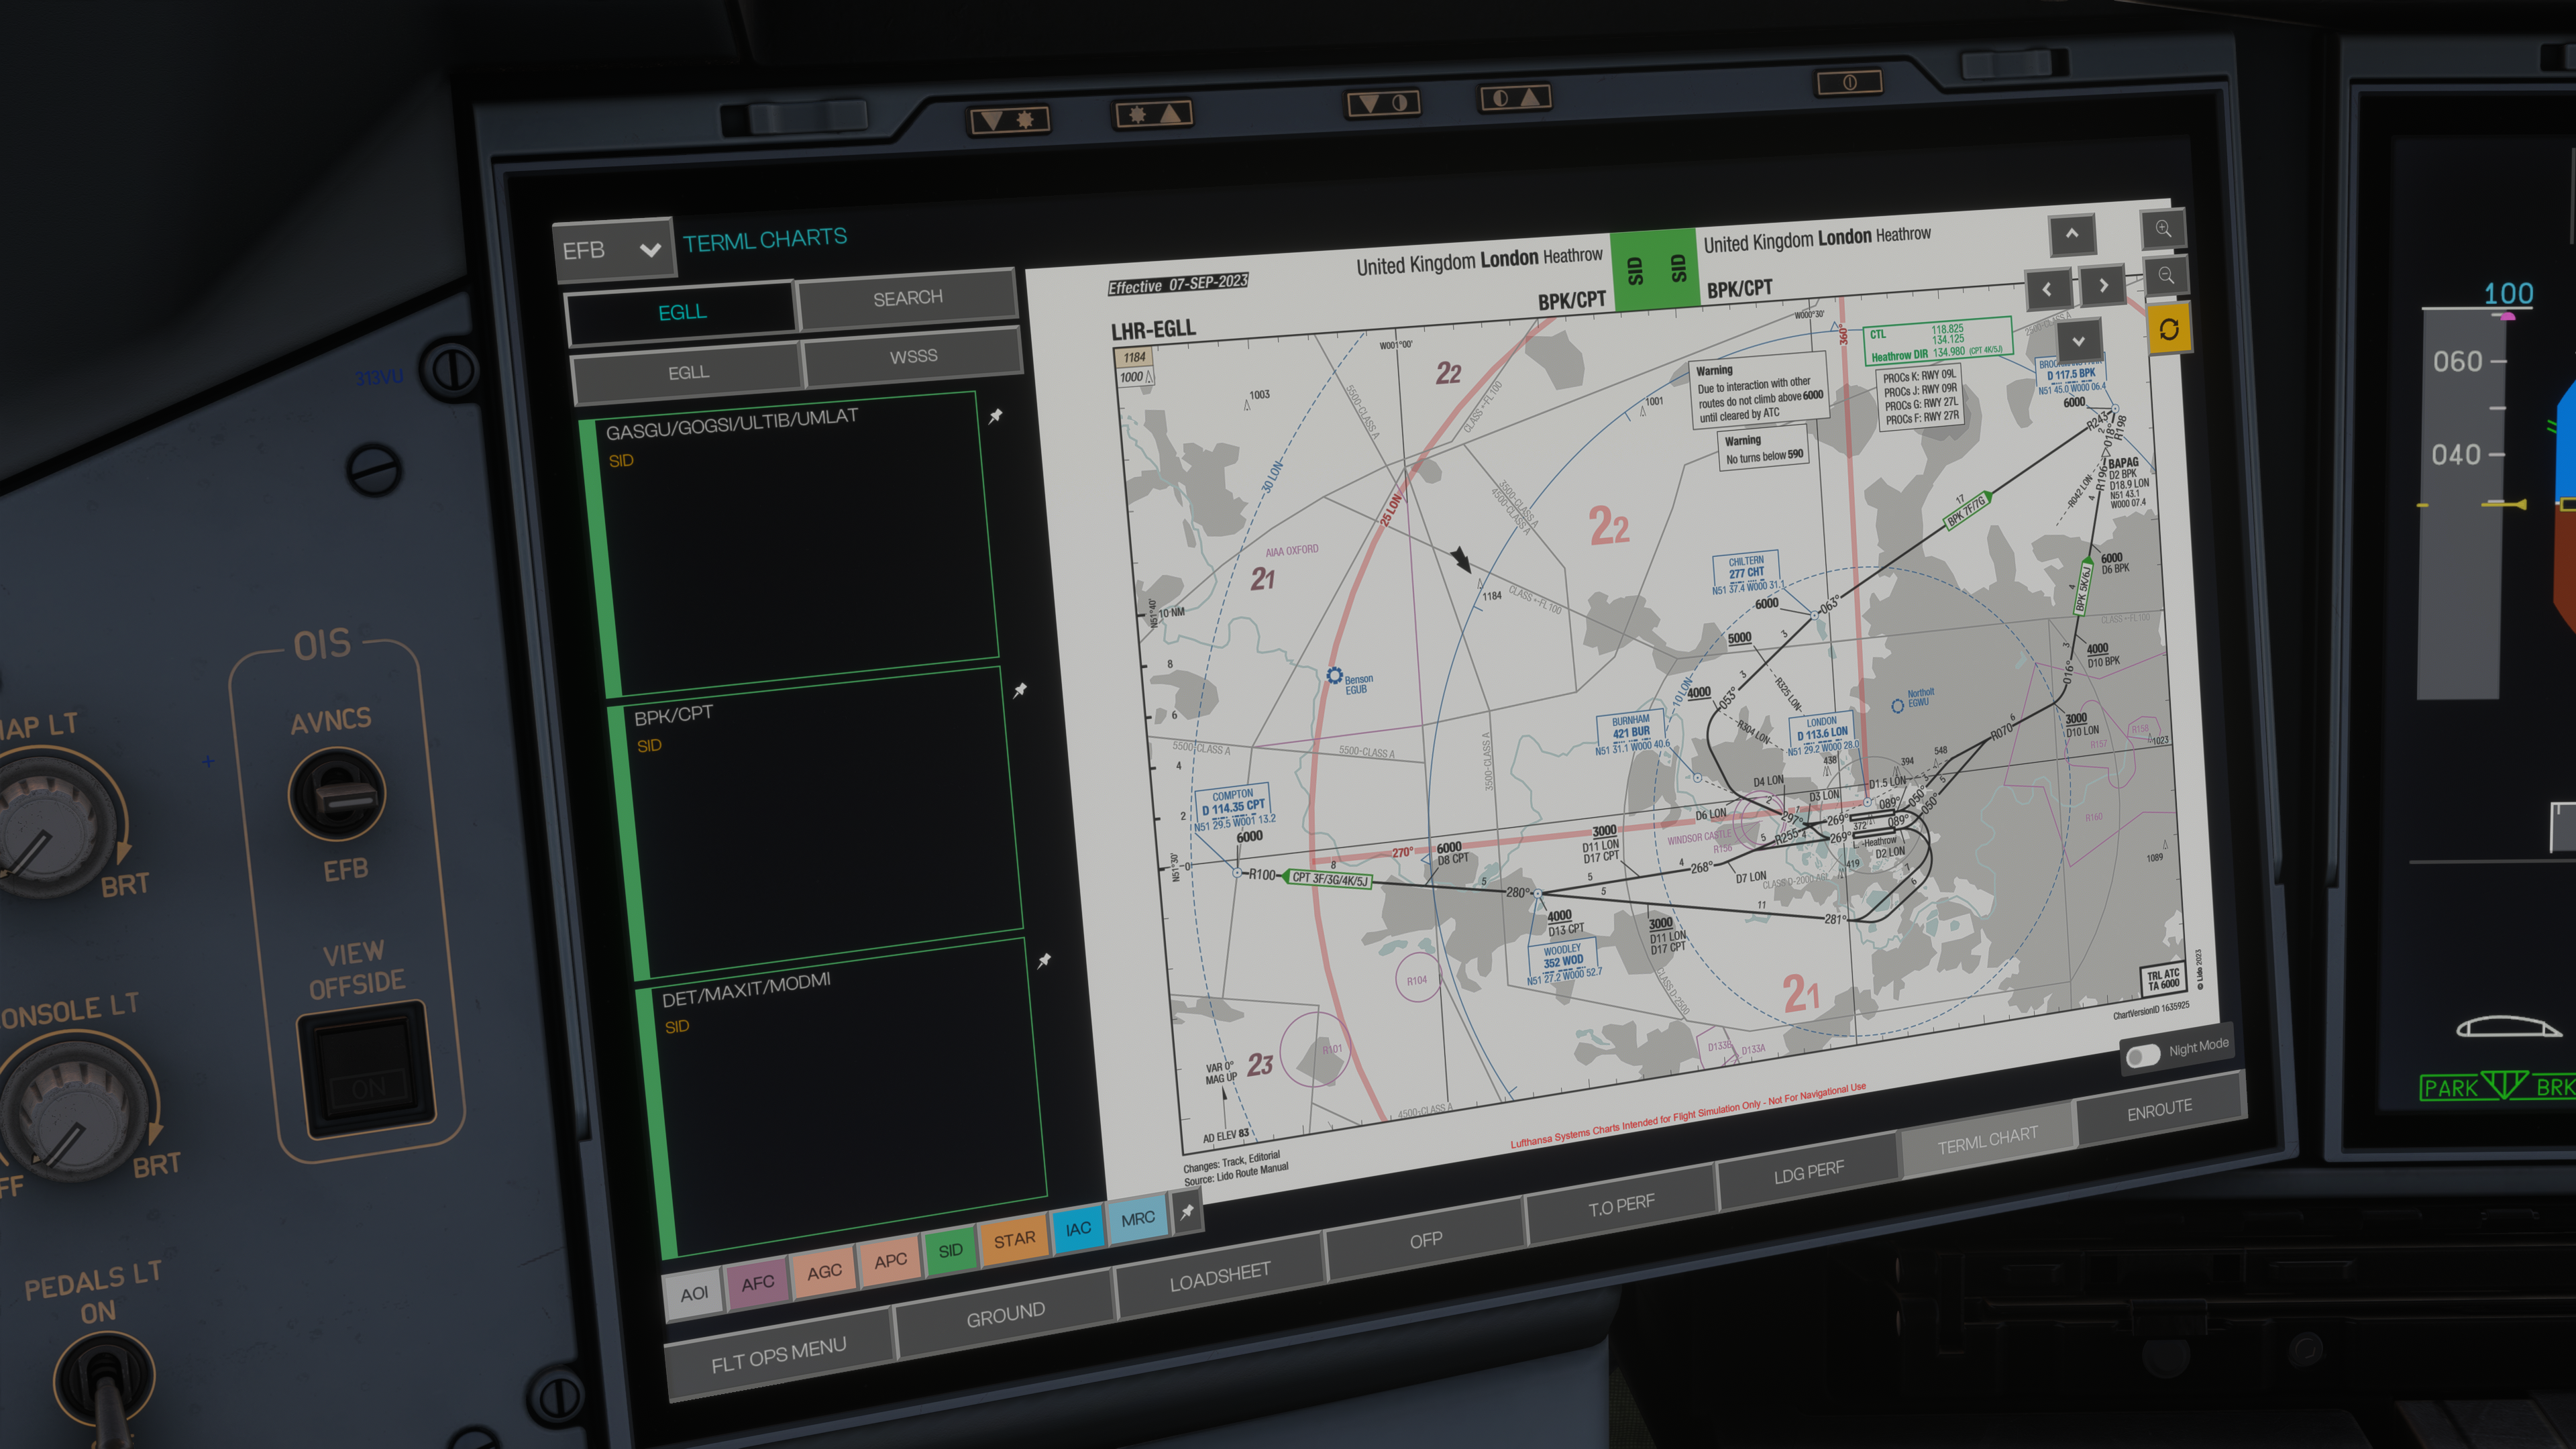Pin the GASGU/GOGSI/ULTIB/UMLAT chart
The height and width of the screenshot is (1449, 2576).
995,416
